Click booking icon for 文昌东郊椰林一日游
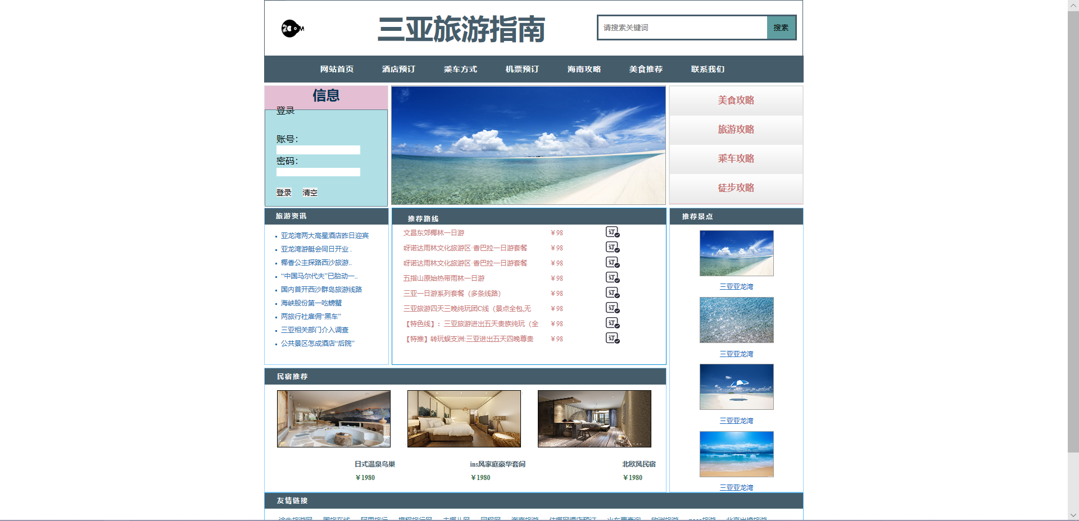The height and width of the screenshot is (521, 1079). pos(612,232)
